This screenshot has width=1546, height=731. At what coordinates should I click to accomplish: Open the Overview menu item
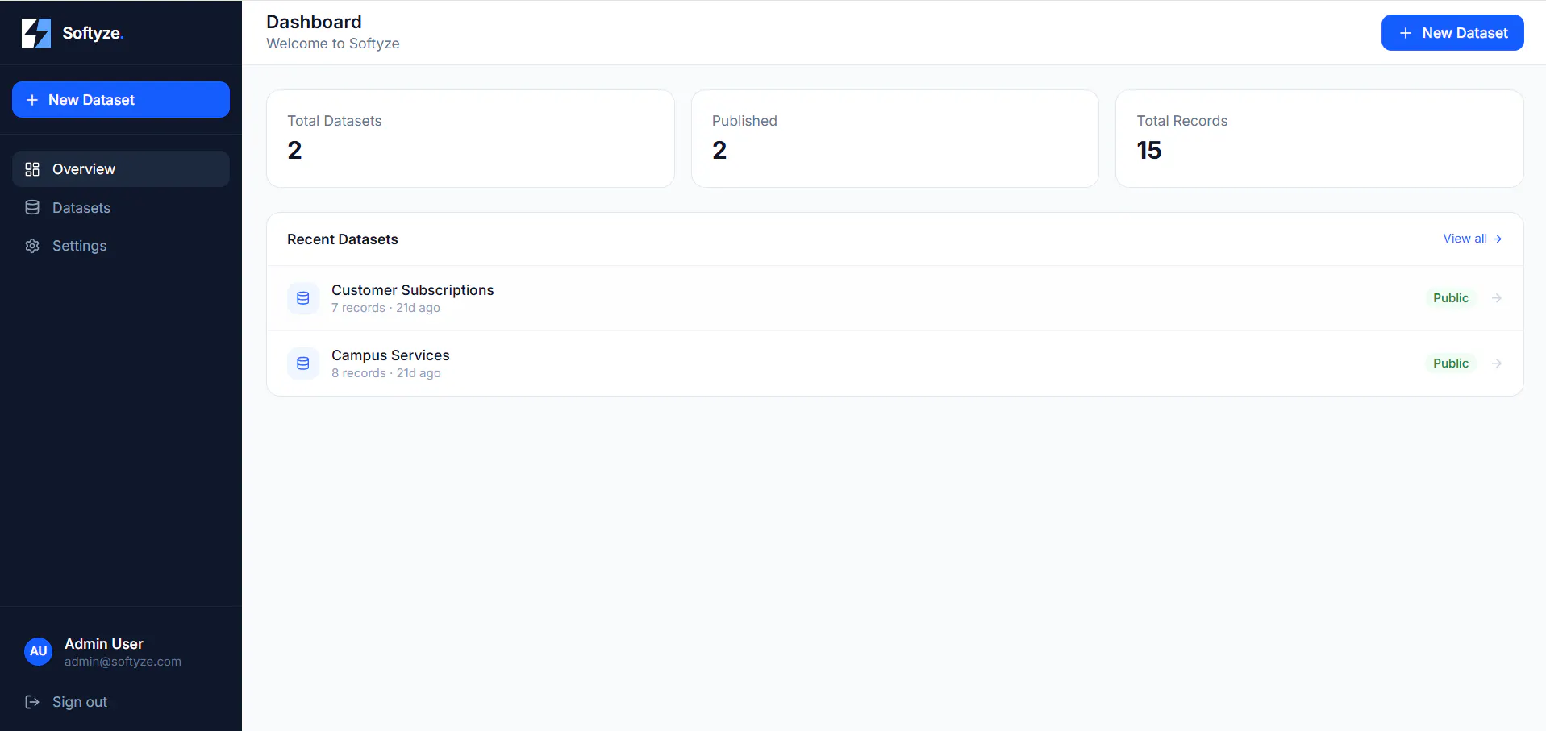tap(121, 169)
